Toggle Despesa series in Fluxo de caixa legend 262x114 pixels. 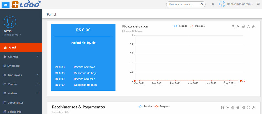197,26
